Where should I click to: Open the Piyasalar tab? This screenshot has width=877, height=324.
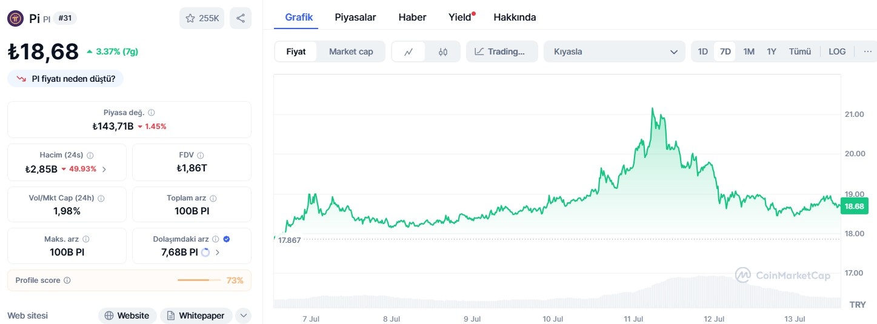click(x=355, y=17)
